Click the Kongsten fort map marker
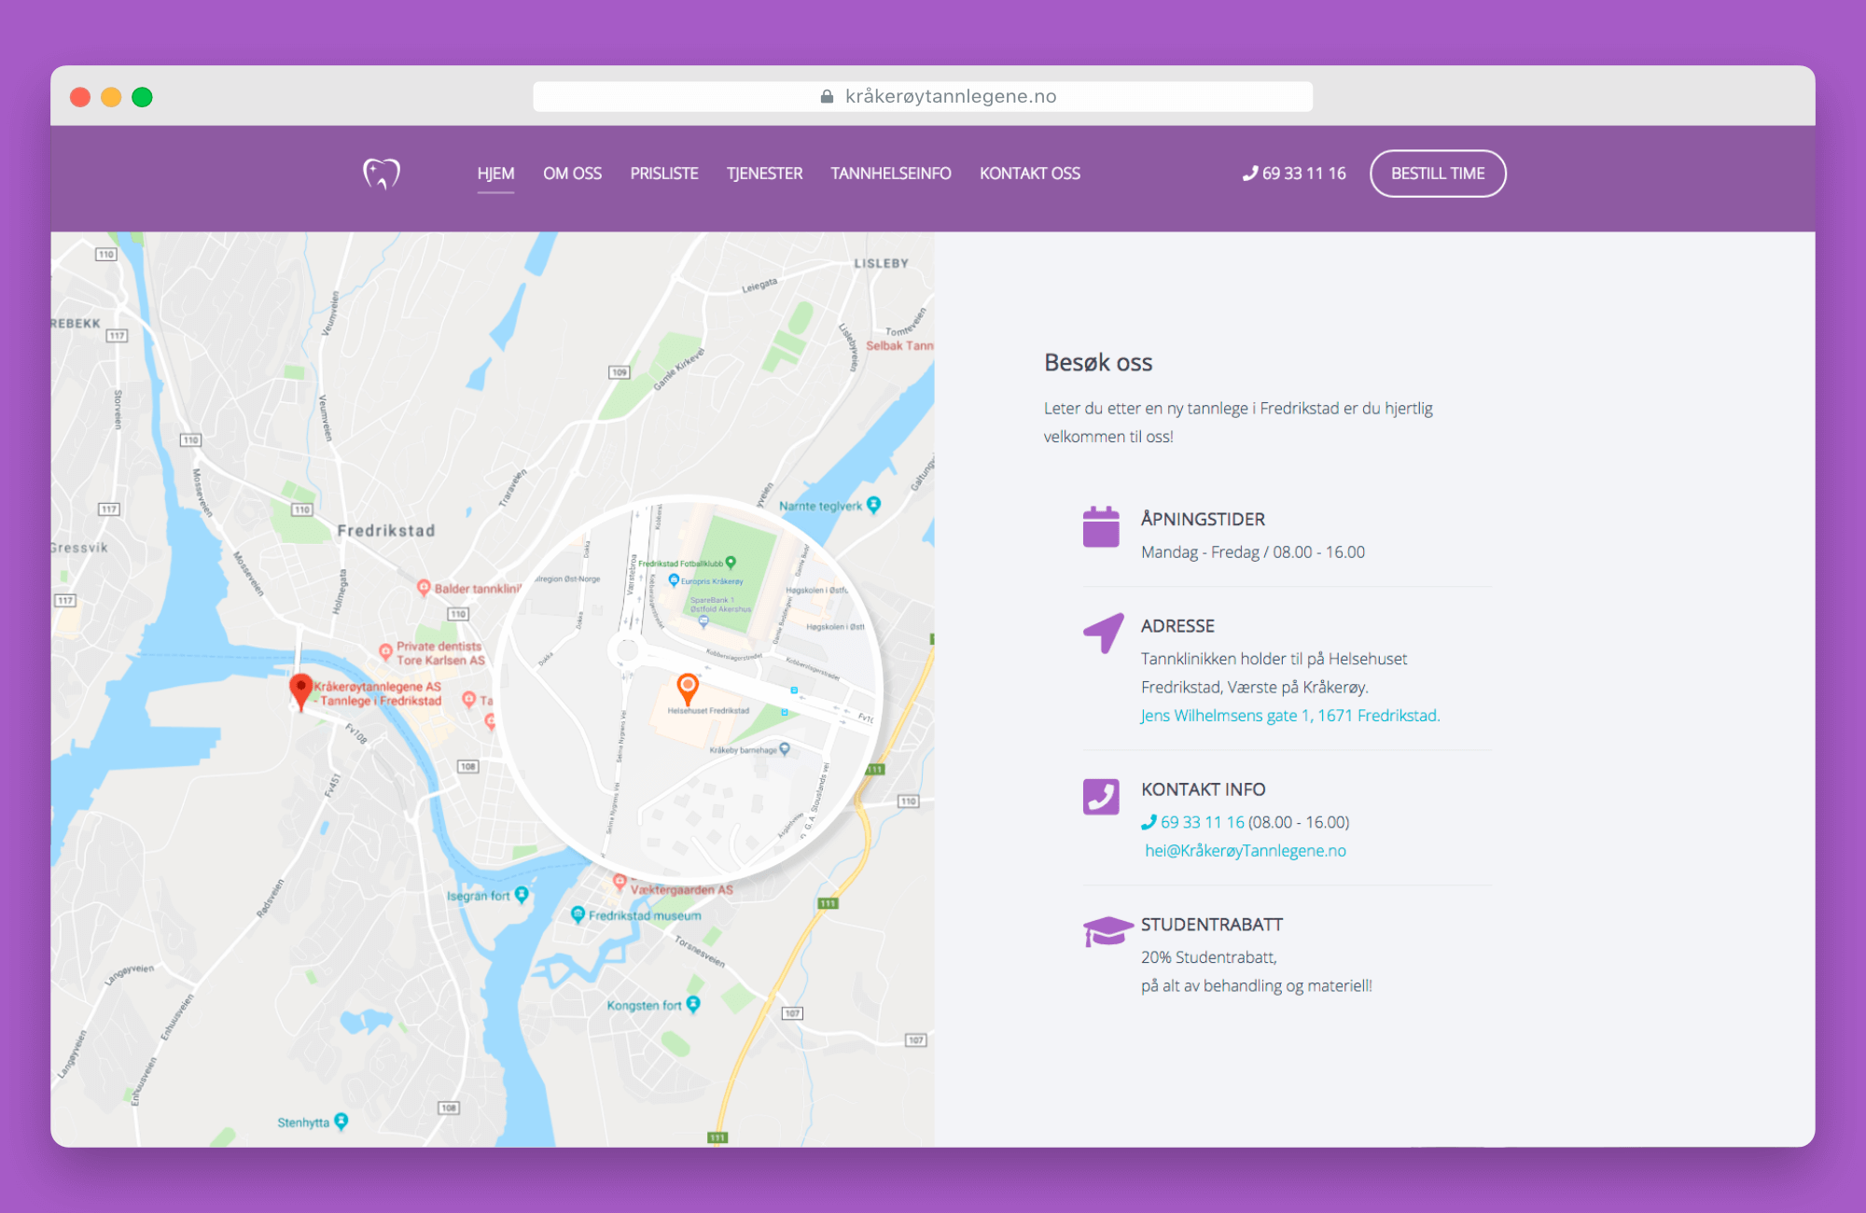 693,1003
